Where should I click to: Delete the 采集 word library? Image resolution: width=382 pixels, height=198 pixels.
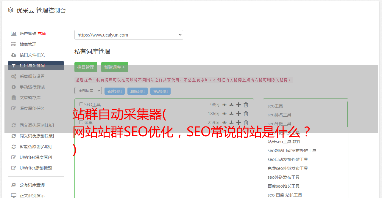[x=246, y=123]
